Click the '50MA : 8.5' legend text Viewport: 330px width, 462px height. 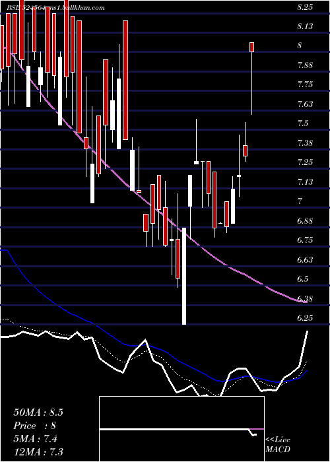38,412
